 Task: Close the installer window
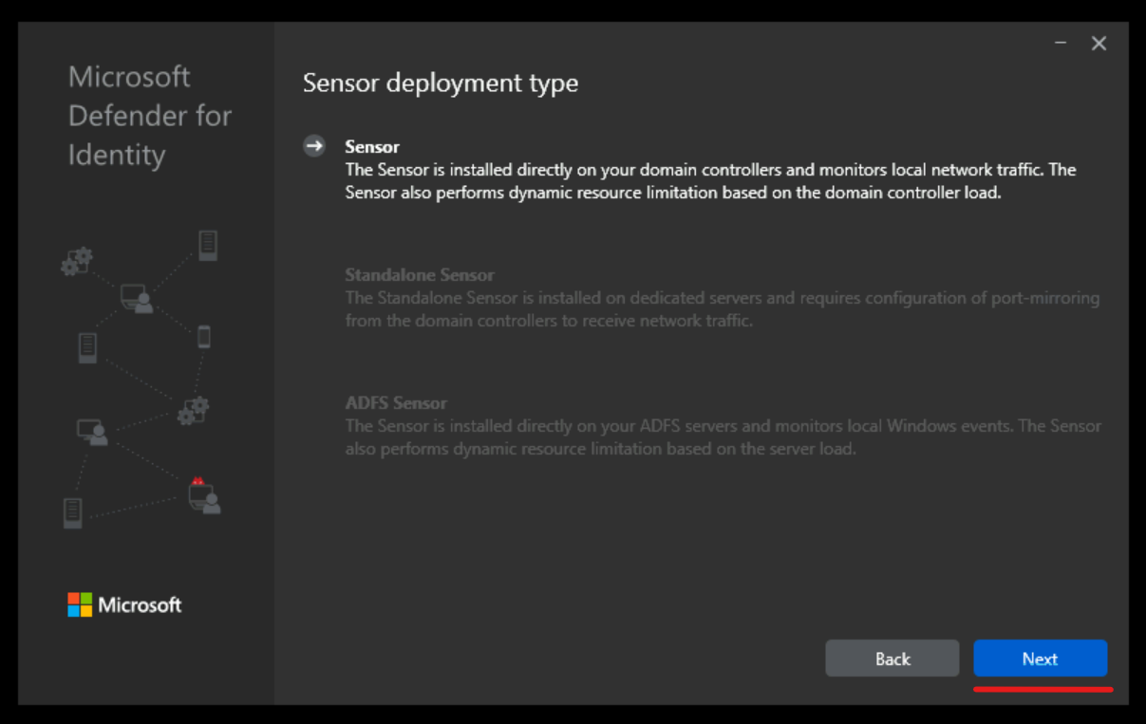pyautogui.click(x=1099, y=43)
